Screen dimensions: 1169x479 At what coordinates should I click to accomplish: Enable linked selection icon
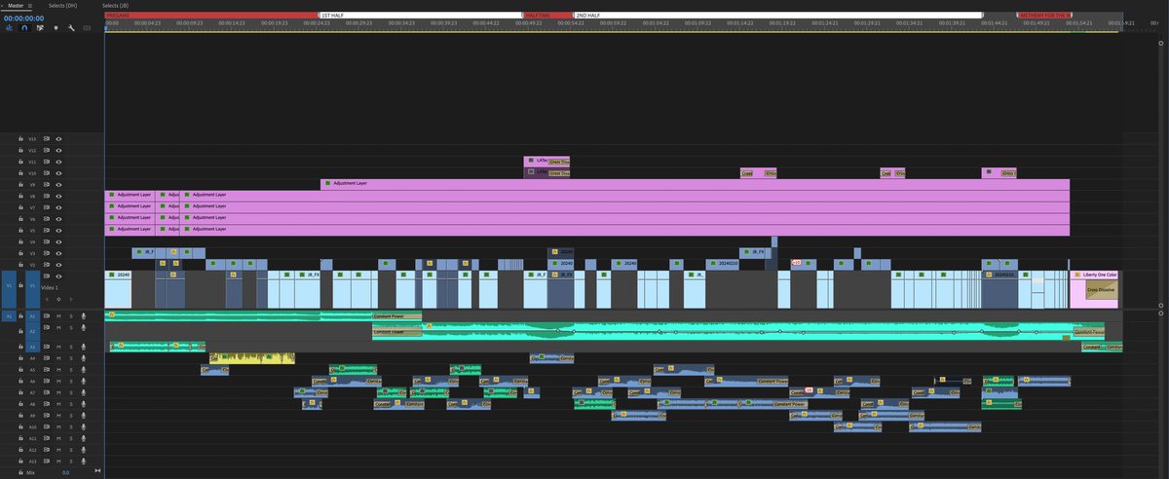[x=40, y=28]
